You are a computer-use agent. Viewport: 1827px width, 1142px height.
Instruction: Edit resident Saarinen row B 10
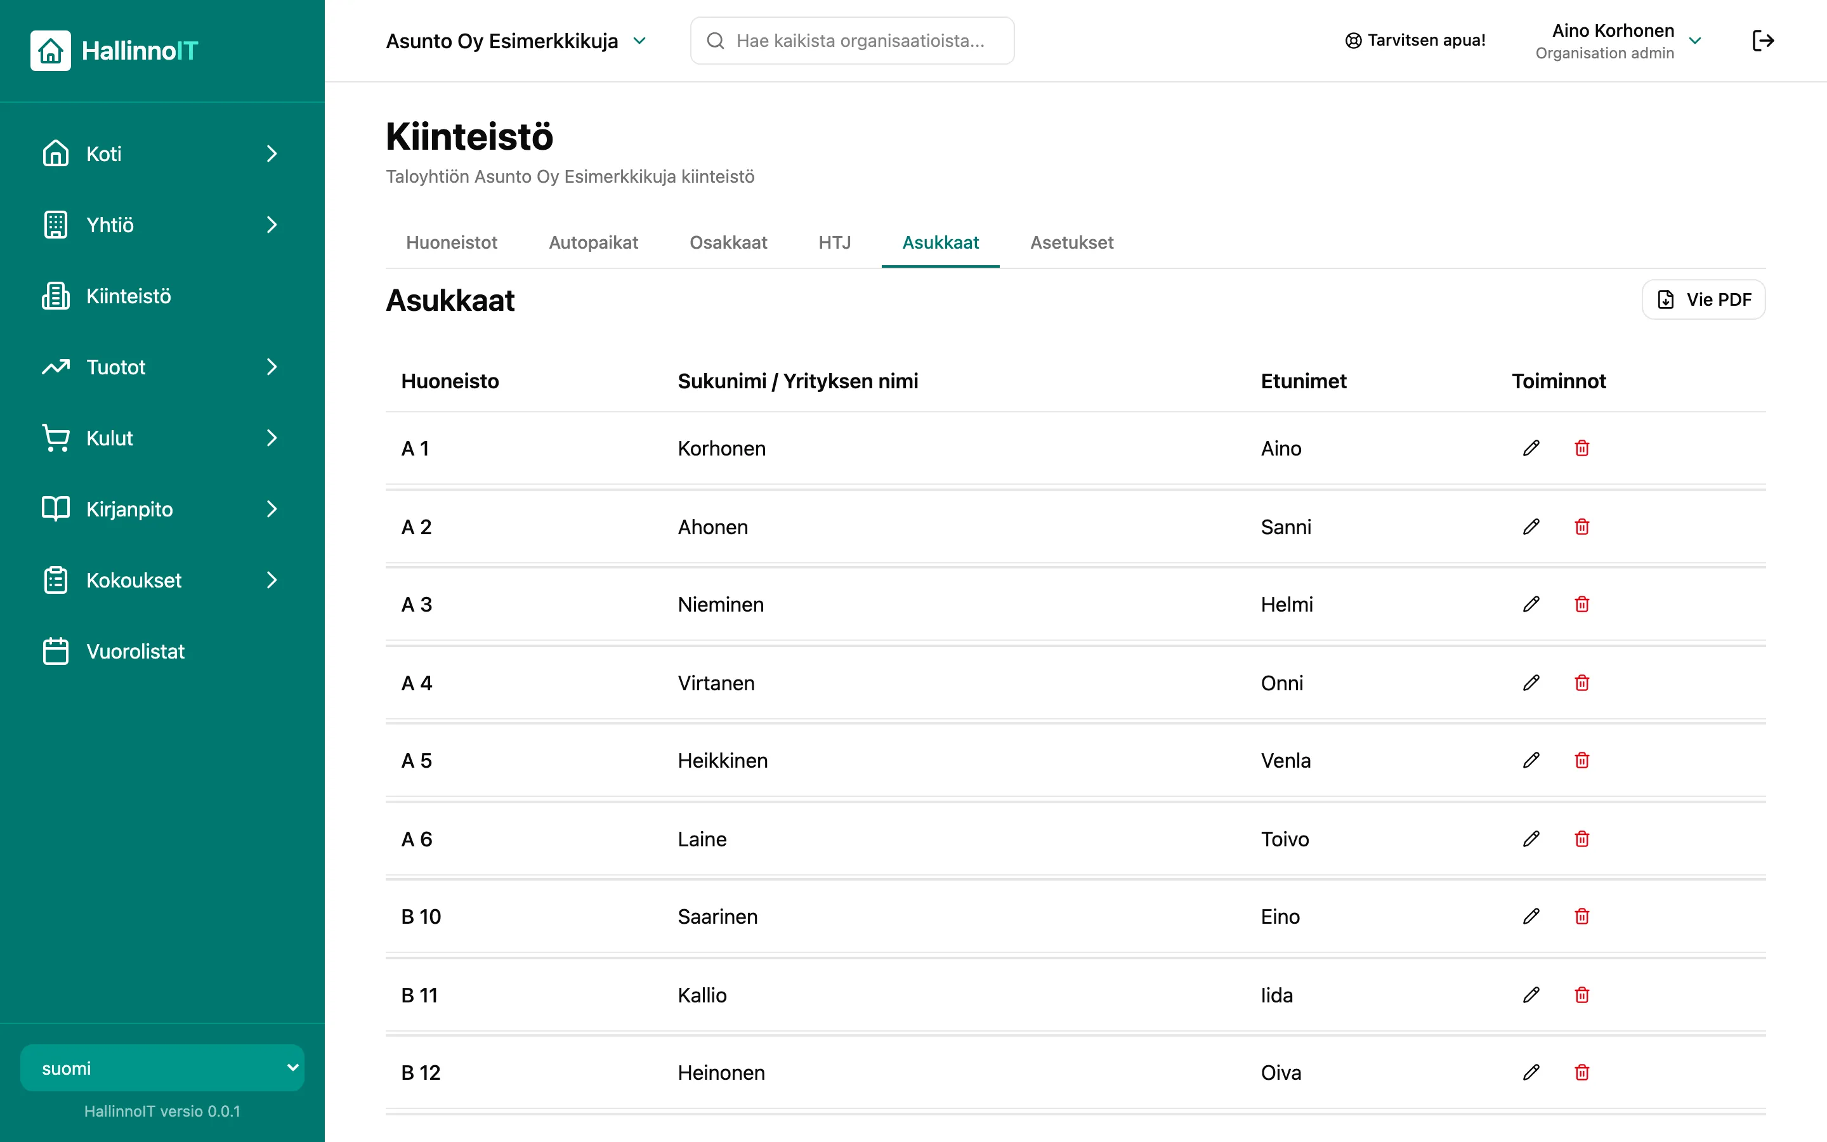(x=1531, y=916)
